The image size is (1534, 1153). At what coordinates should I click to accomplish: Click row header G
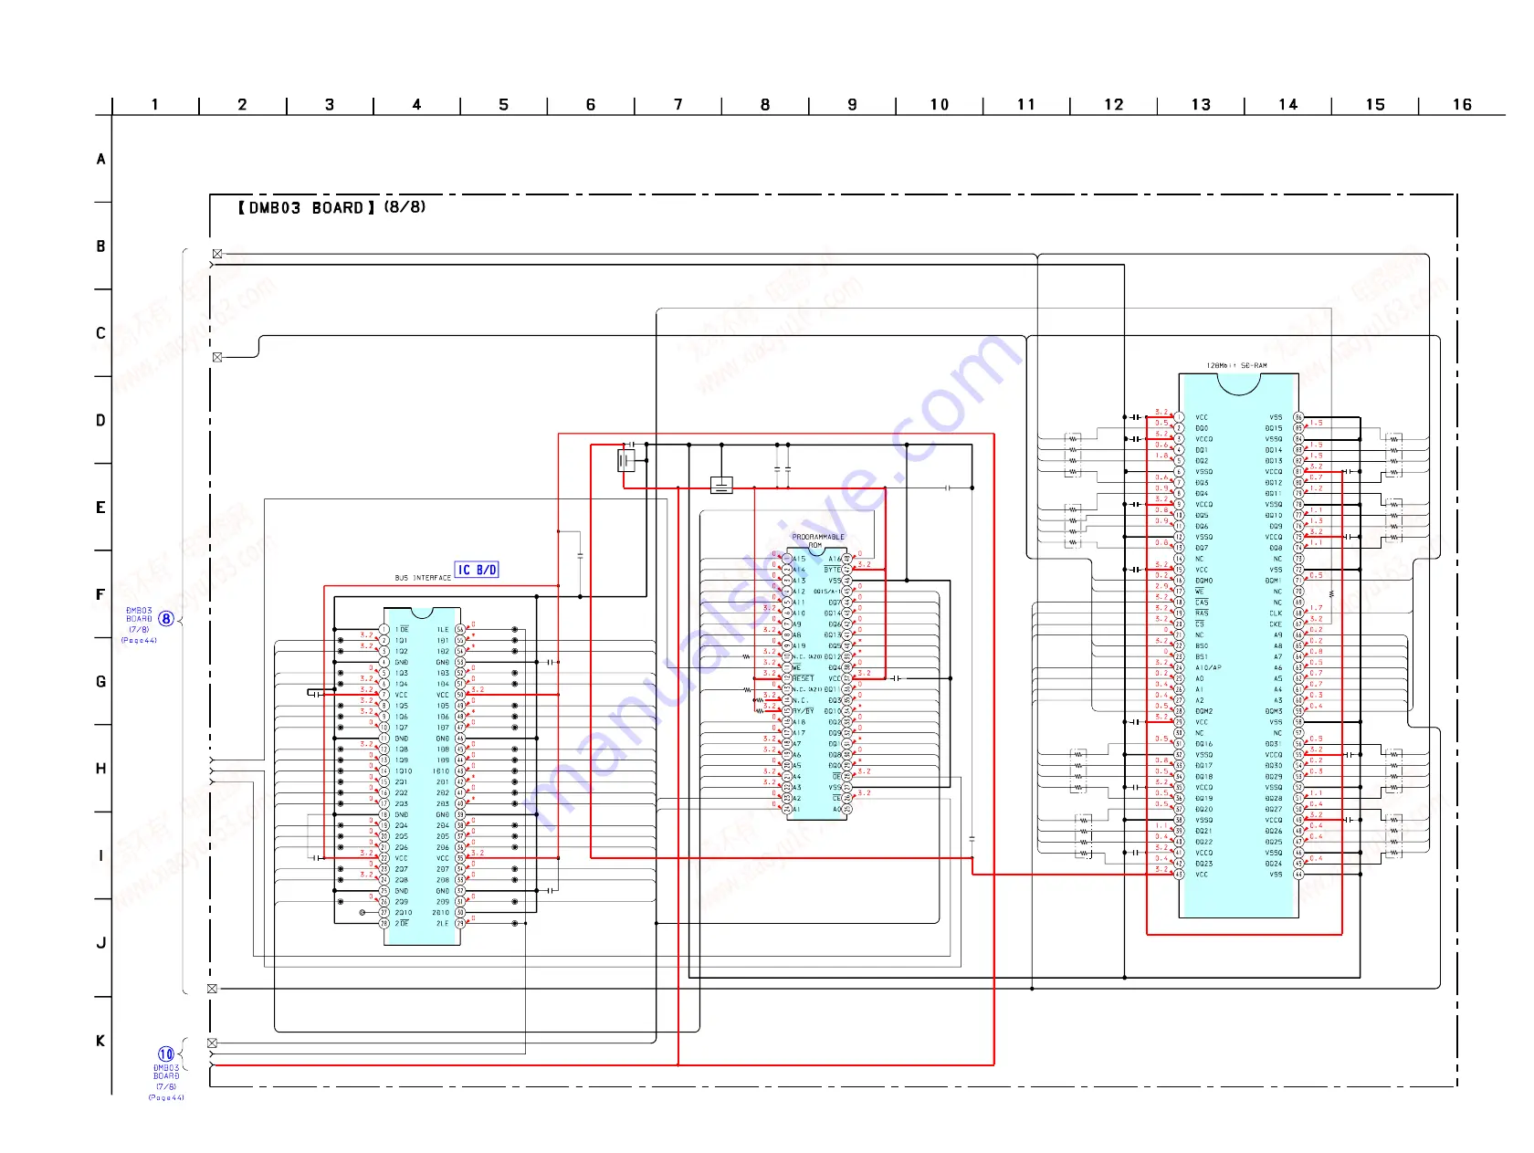[x=101, y=682]
